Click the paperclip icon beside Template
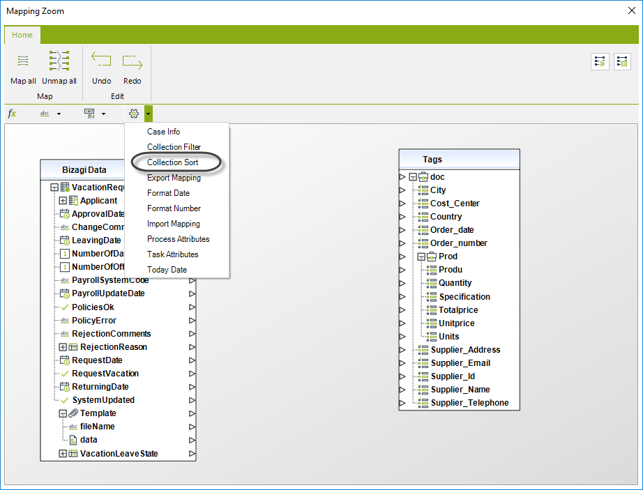This screenshot has width=643, height=490. (73, 413)
